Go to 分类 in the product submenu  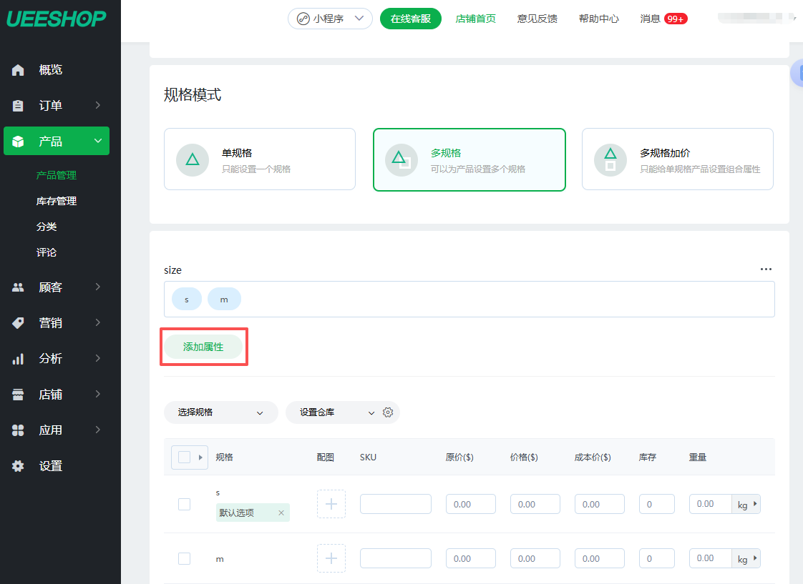coord(47,227)
